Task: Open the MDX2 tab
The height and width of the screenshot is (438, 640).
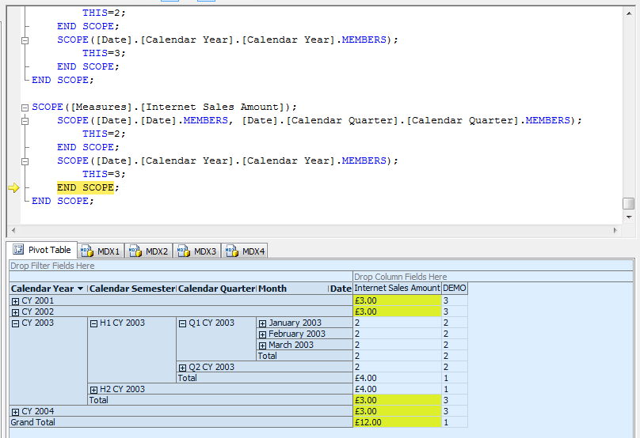Action: tap(149, 251)
